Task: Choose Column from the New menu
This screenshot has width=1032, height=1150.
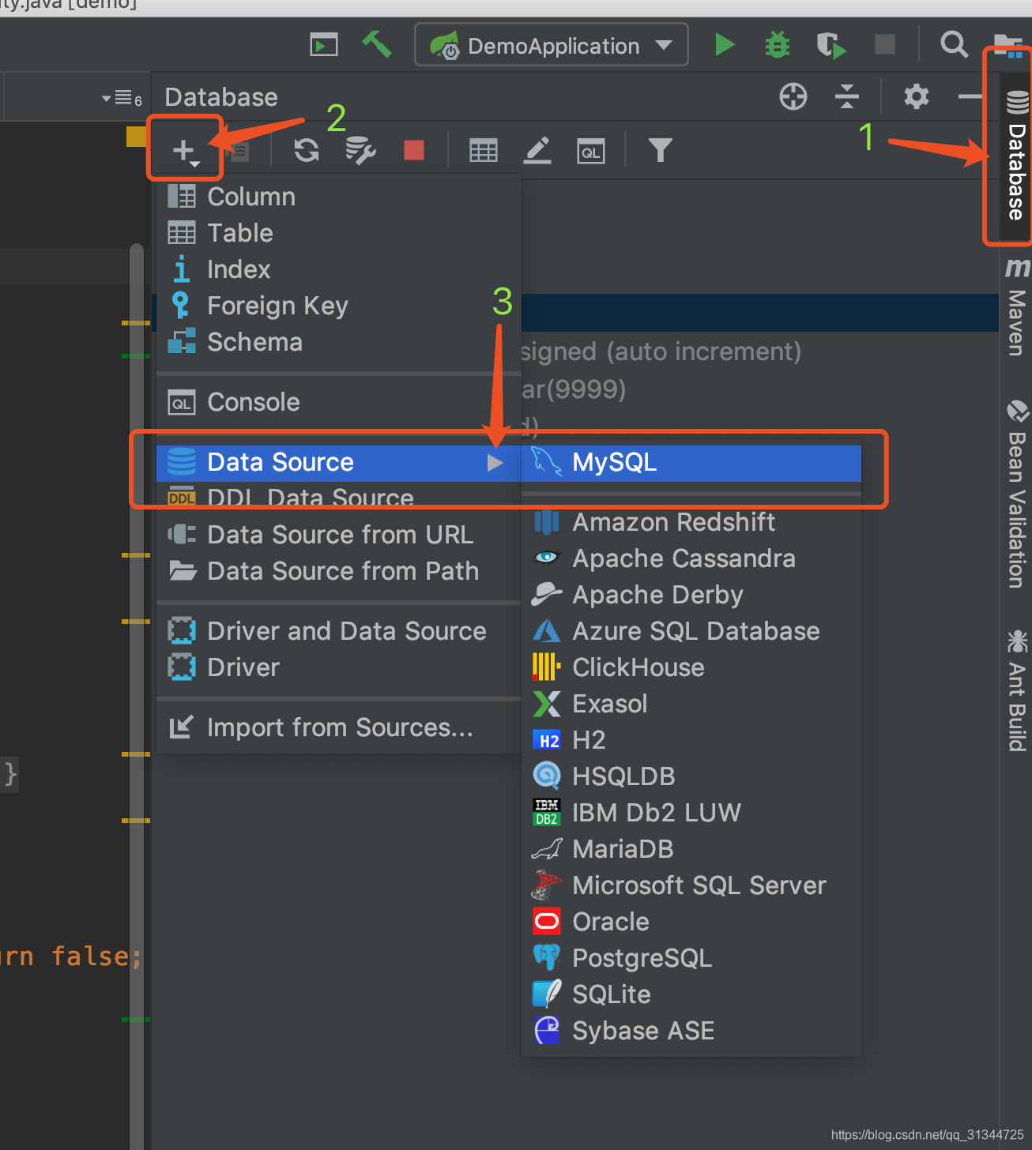Action: tap(339, 197)
